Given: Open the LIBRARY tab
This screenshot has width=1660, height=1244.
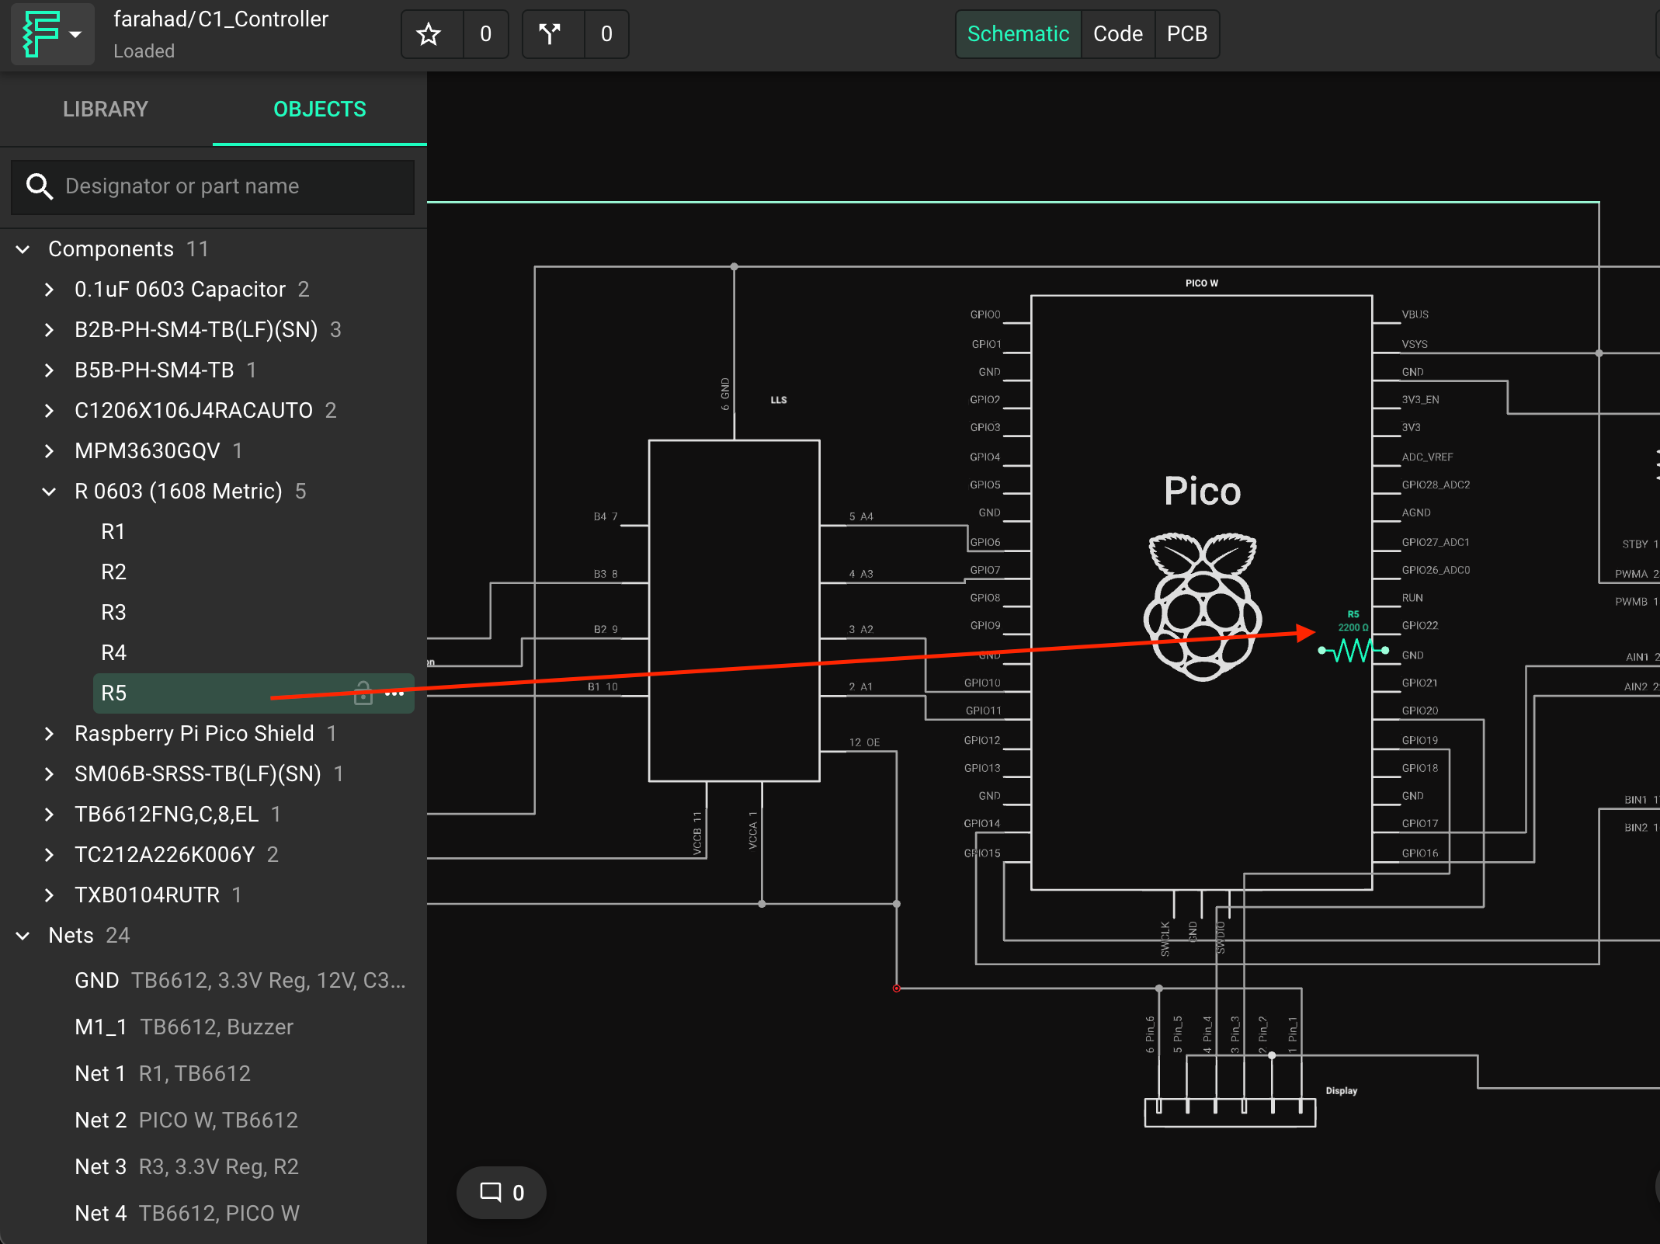Looking at the screenshot, I should [106, 109].
